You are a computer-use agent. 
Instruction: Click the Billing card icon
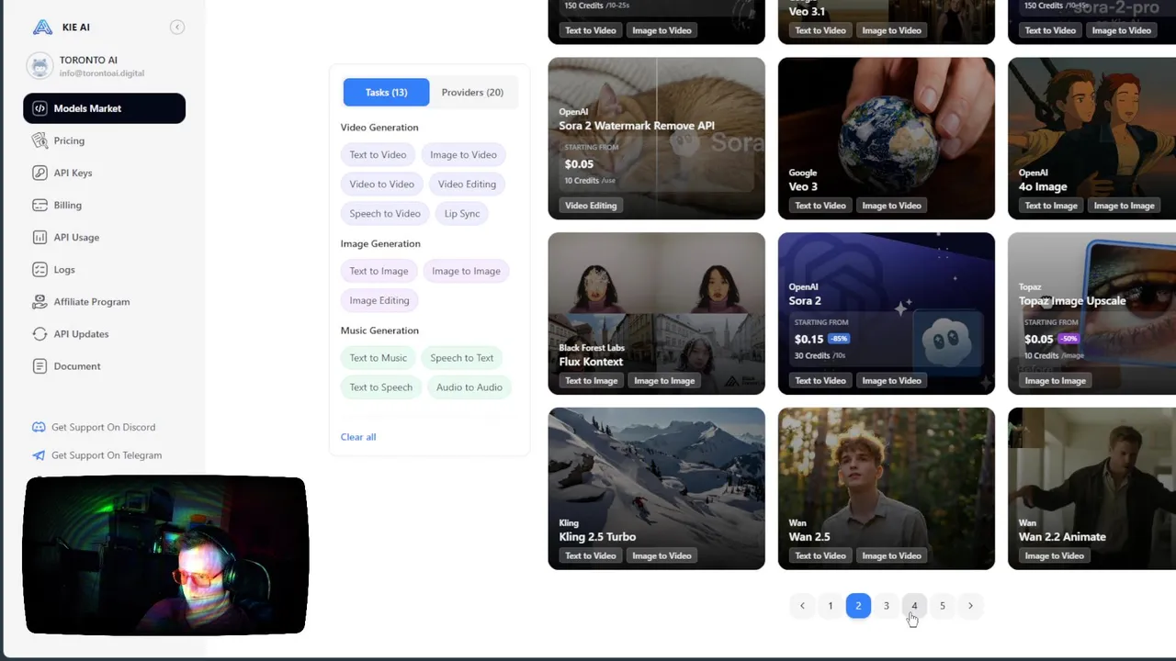point(40,205)
